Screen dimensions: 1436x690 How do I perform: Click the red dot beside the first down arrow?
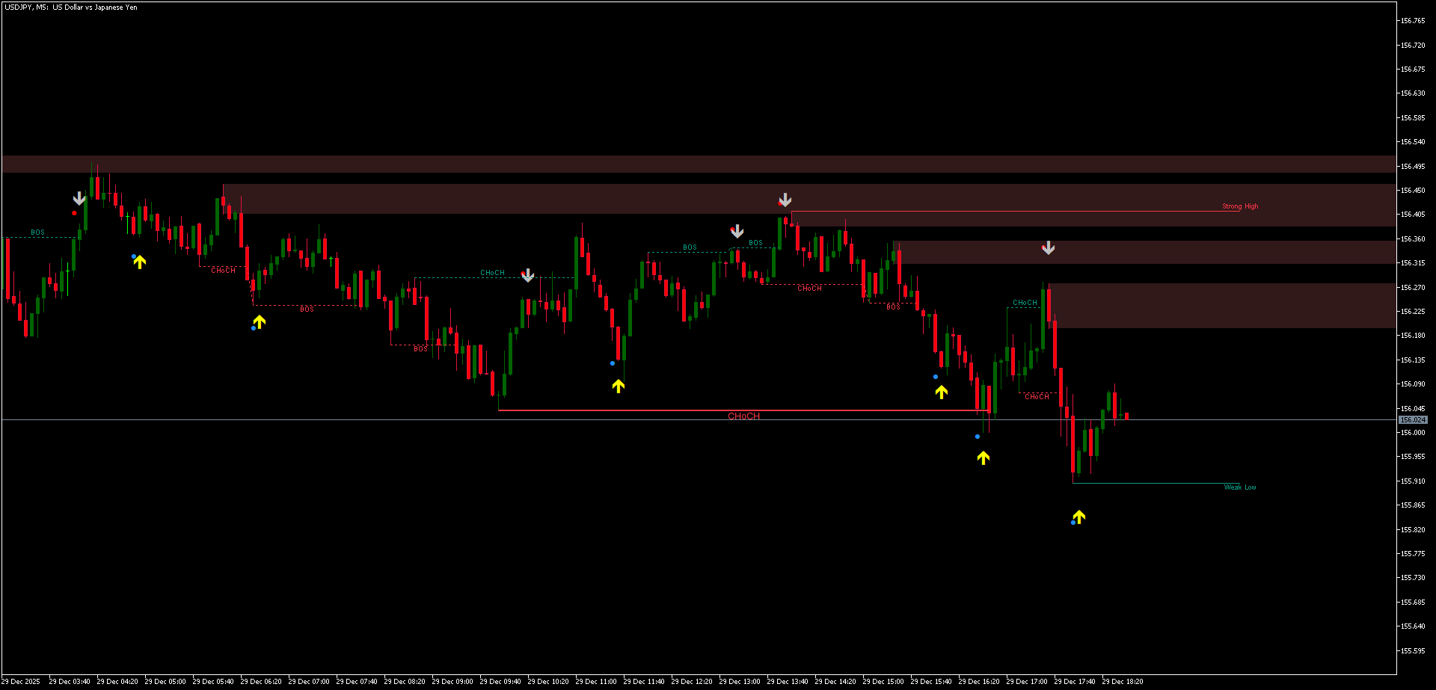74,212
